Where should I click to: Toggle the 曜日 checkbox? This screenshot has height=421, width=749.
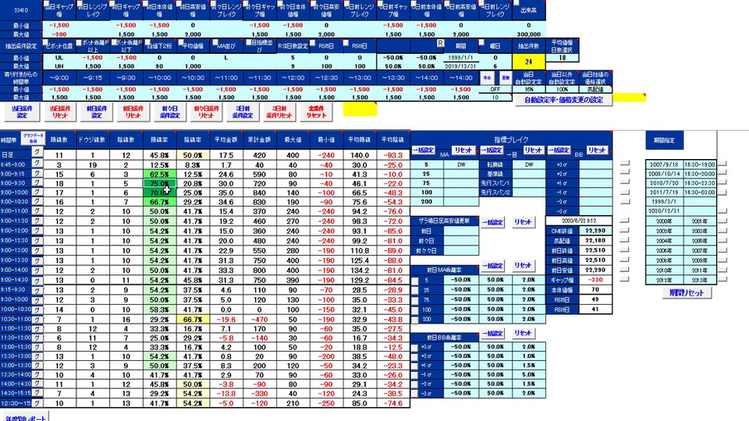(481, 43)
